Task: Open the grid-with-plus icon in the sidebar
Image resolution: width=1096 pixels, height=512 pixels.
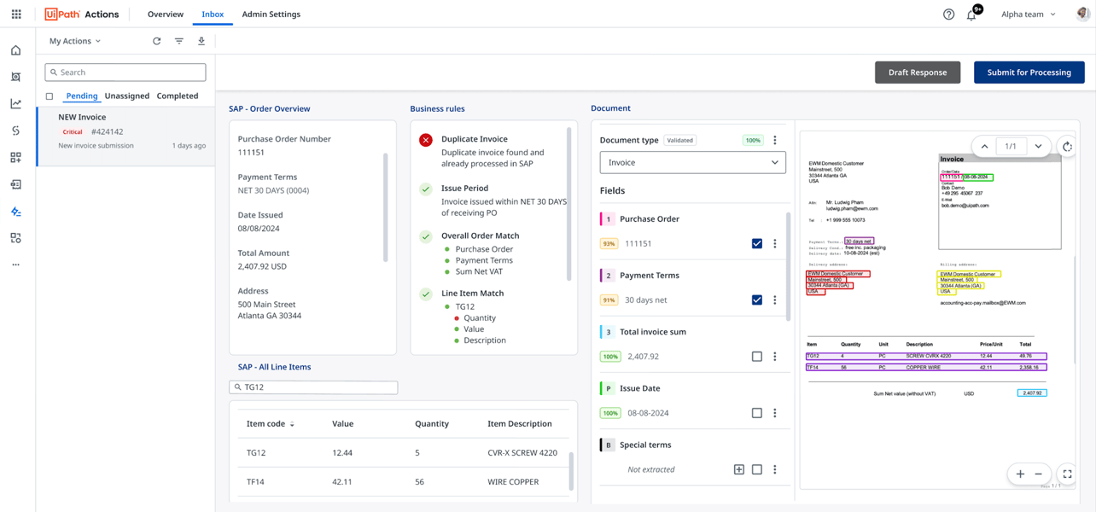Action: pyautogui.click(x=16, y=158)
